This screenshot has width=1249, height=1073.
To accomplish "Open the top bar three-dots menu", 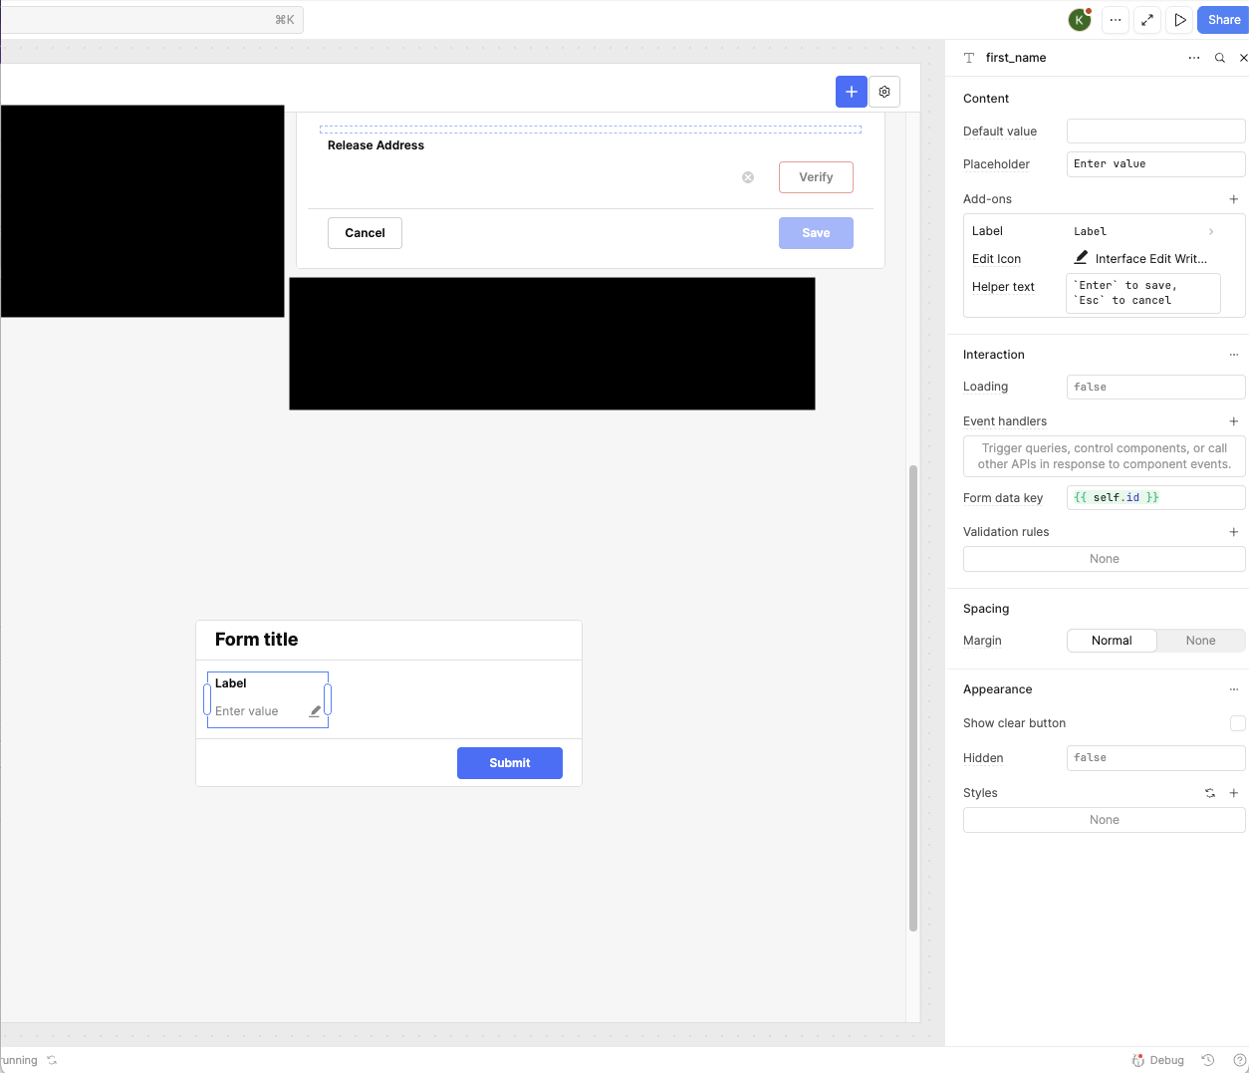I will pyautogui.click(x=1116, y=20).
